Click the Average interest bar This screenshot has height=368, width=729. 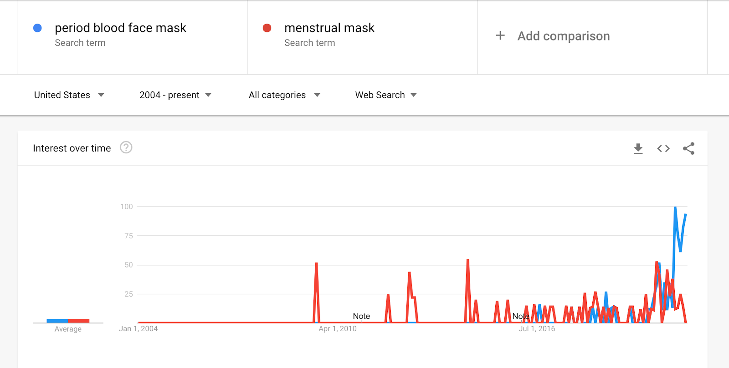(x=67, y=320)
